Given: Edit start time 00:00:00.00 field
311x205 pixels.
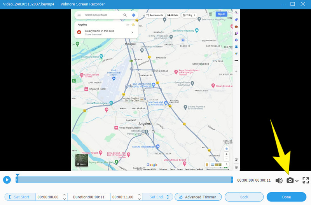Looking at the screenshot, I should click(48, 197).
